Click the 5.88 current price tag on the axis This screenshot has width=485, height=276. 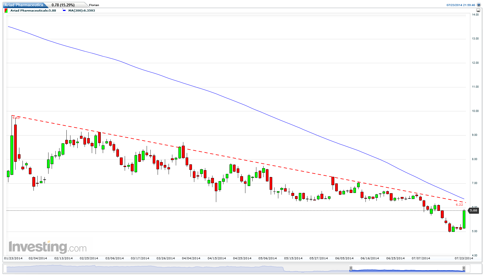tap(474, 211)
